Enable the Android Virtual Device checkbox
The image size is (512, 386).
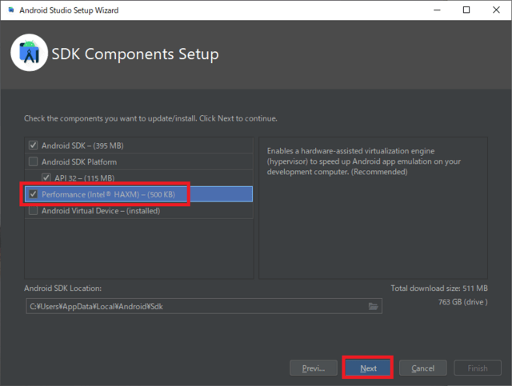click(33, 211)
